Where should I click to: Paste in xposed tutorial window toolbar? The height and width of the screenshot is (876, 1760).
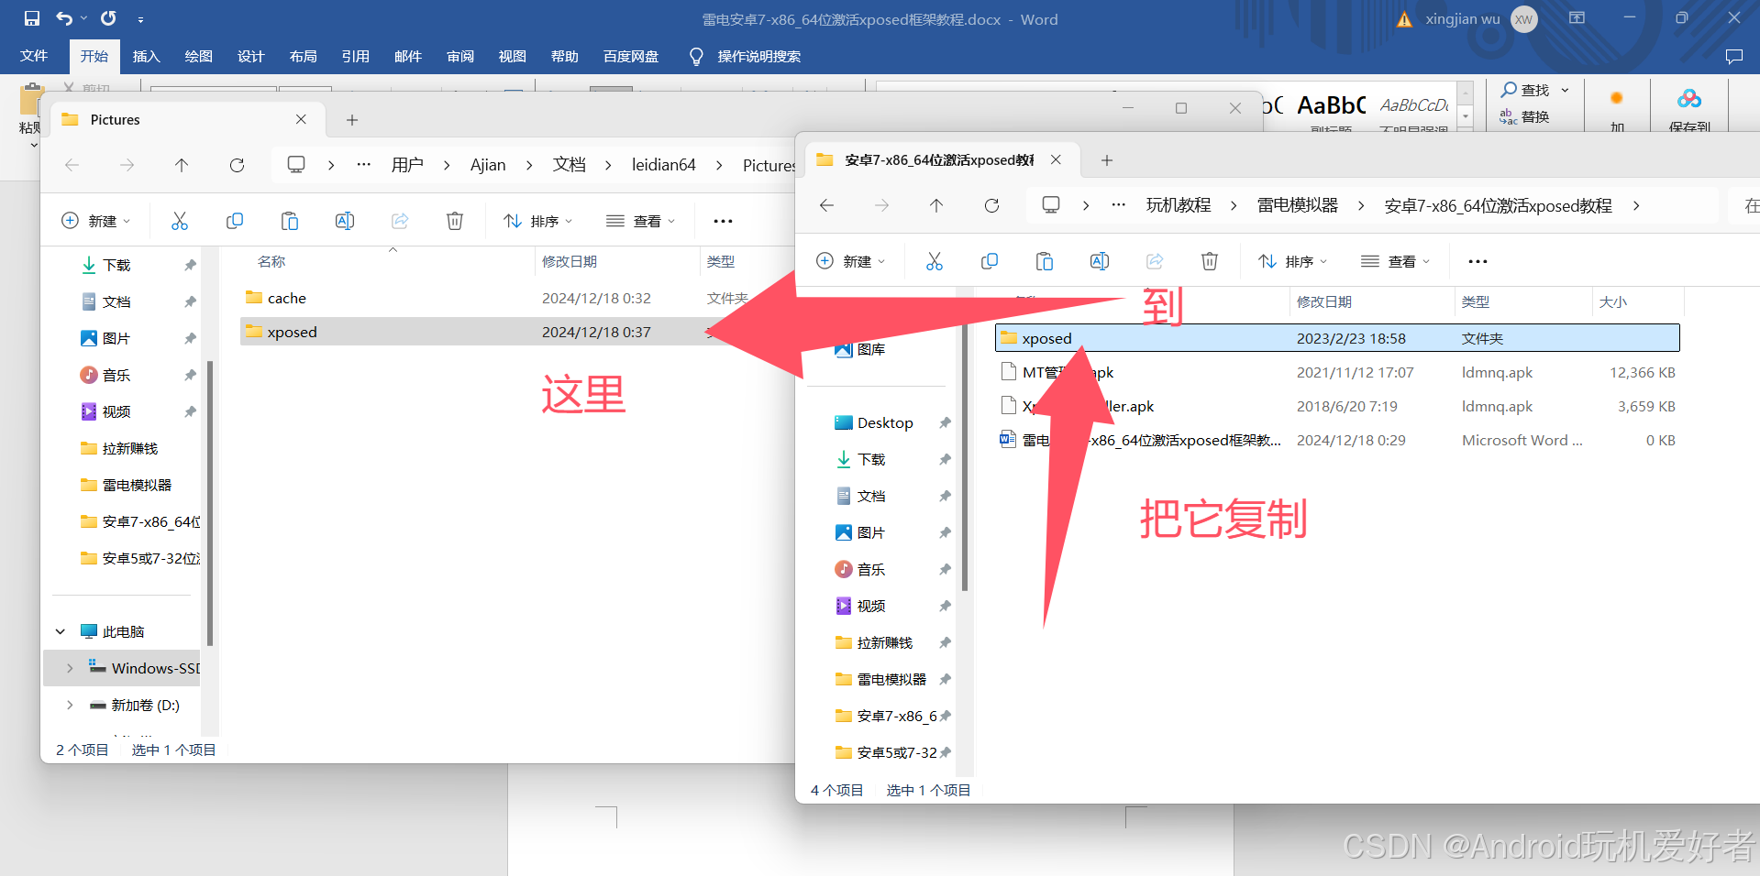click(x=1045, y=261)
